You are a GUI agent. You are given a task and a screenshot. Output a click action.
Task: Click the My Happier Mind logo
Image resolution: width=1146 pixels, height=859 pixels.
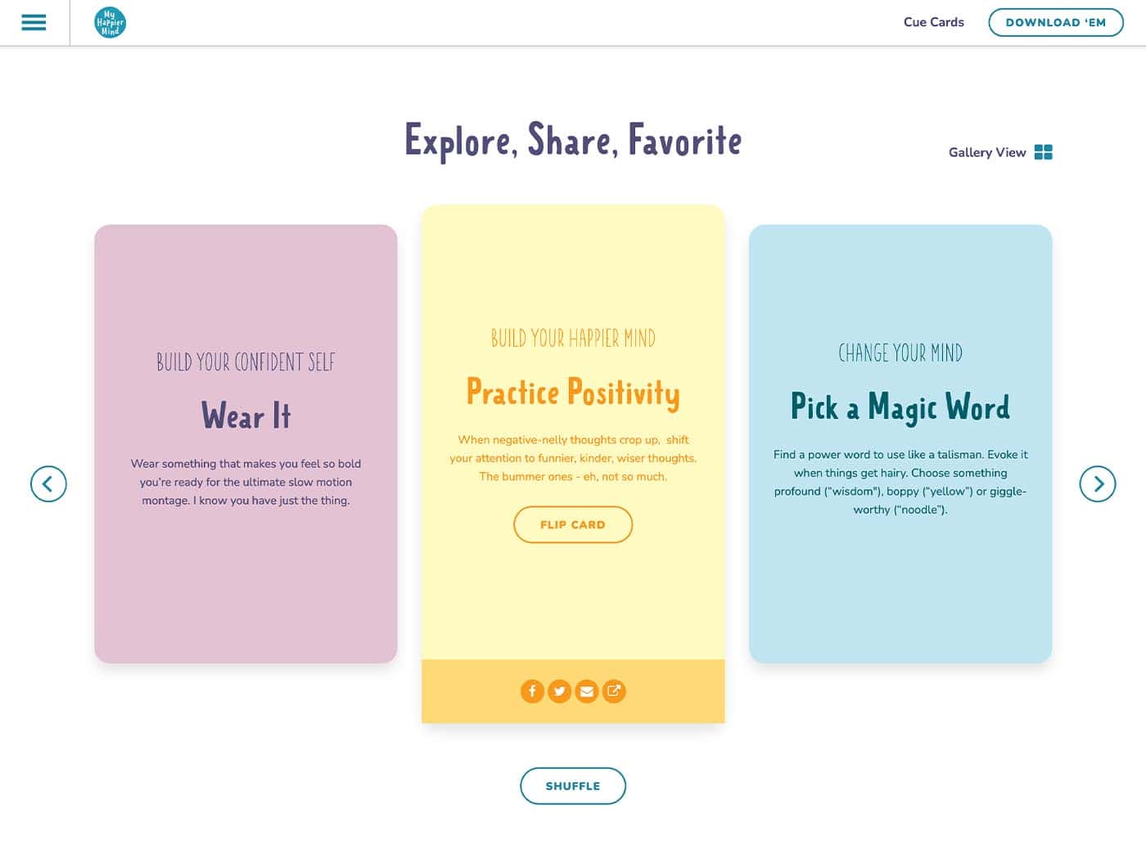pos(110,22)
